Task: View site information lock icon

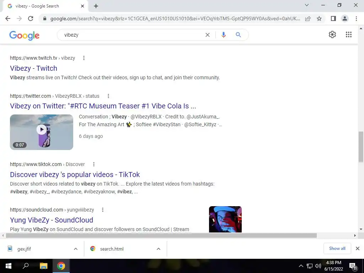Action: [x=45, y=18]
